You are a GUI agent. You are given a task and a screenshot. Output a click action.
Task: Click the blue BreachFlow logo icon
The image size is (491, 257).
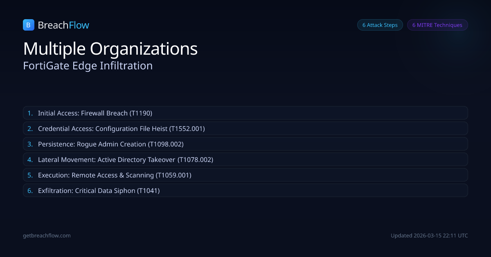[x=28, y=25]
